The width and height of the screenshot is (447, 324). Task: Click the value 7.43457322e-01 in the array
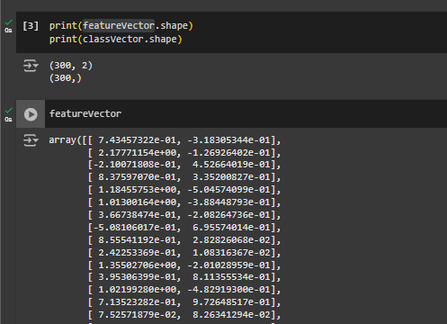point(138,140)
